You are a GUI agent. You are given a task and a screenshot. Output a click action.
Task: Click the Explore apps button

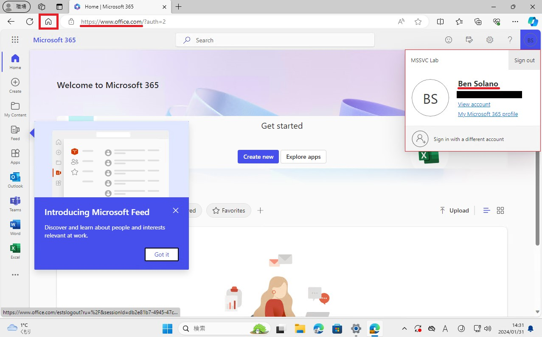(303, 157)
